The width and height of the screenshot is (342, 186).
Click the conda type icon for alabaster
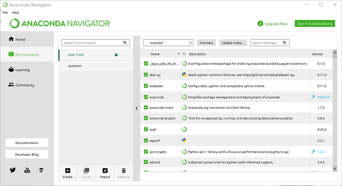pyautogui.click(x=184, y=86)
